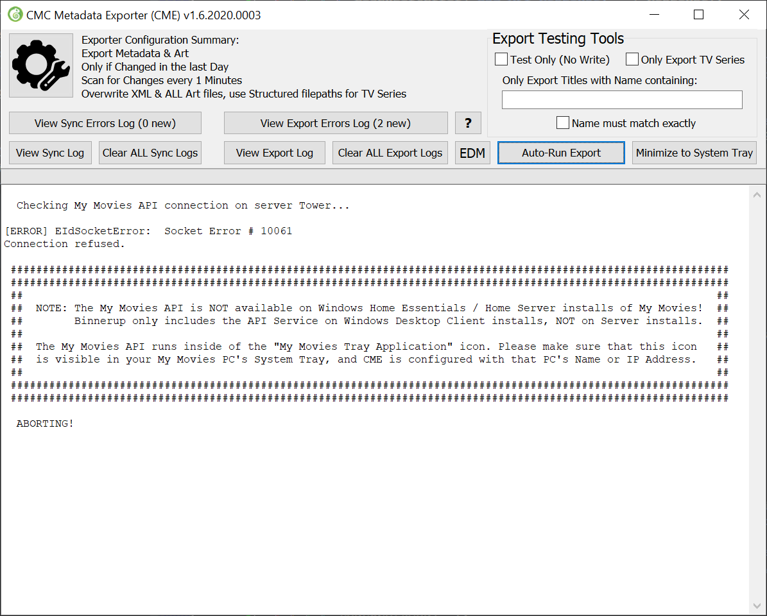The height and width of the screenshot is (616, 767).
Task: Click scroll down arrow of log pane
Action: 757,606
